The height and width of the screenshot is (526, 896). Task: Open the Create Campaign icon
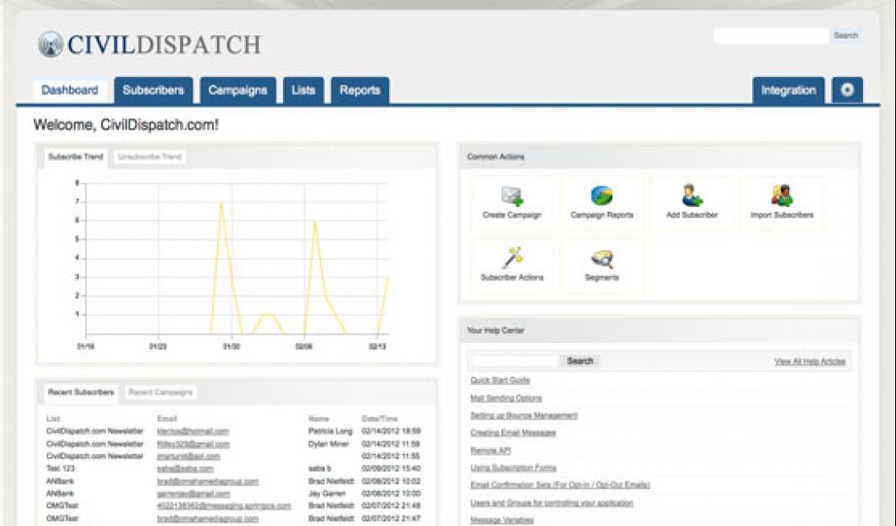[512, 195]
